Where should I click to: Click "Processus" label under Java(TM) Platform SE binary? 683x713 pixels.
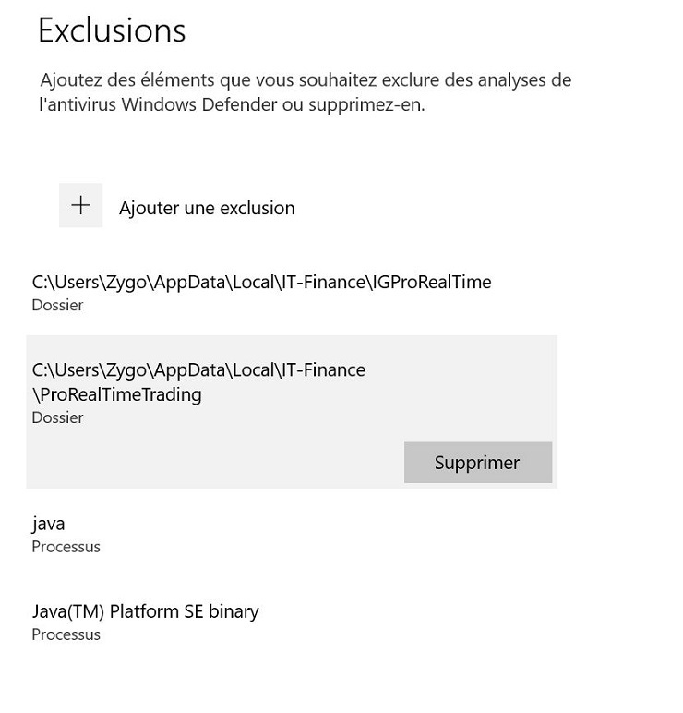click(66, 634)
